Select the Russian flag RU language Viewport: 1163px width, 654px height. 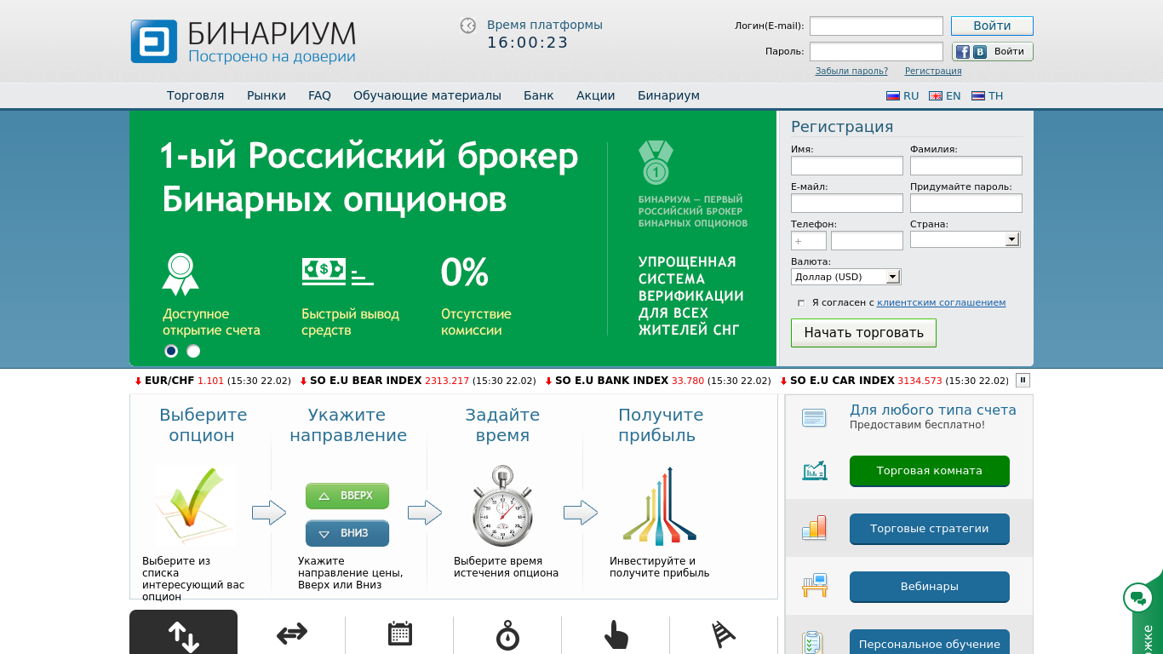(x=902, y=96)
